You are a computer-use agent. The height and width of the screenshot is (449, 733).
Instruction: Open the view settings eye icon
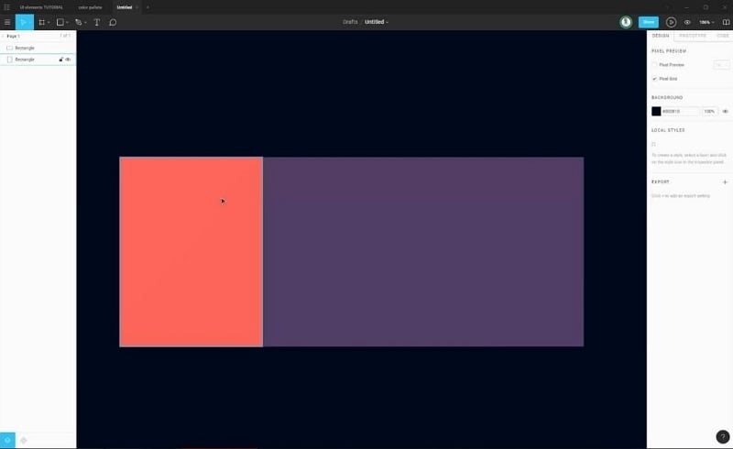[x=687, y=22]
